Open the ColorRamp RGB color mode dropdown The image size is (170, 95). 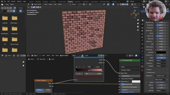[91, 67]
